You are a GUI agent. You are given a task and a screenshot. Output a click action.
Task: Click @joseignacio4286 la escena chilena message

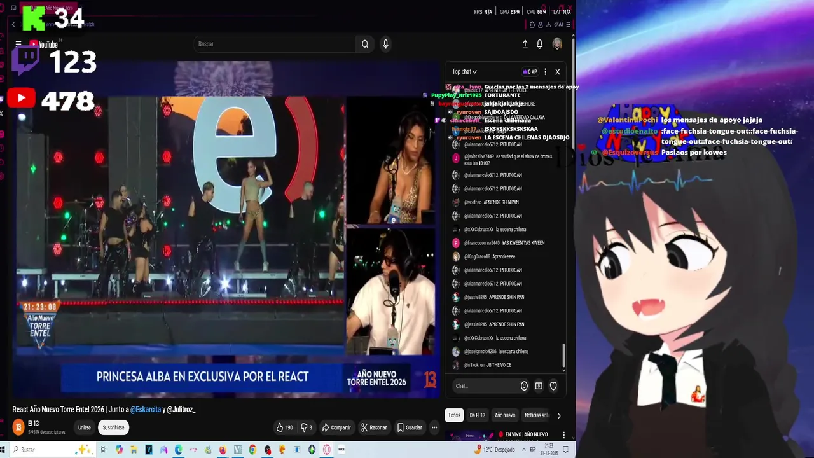490,352
